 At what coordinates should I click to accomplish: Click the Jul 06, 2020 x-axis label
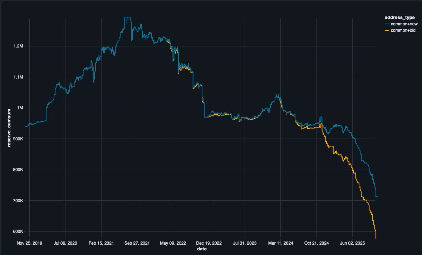coord(65,243)
